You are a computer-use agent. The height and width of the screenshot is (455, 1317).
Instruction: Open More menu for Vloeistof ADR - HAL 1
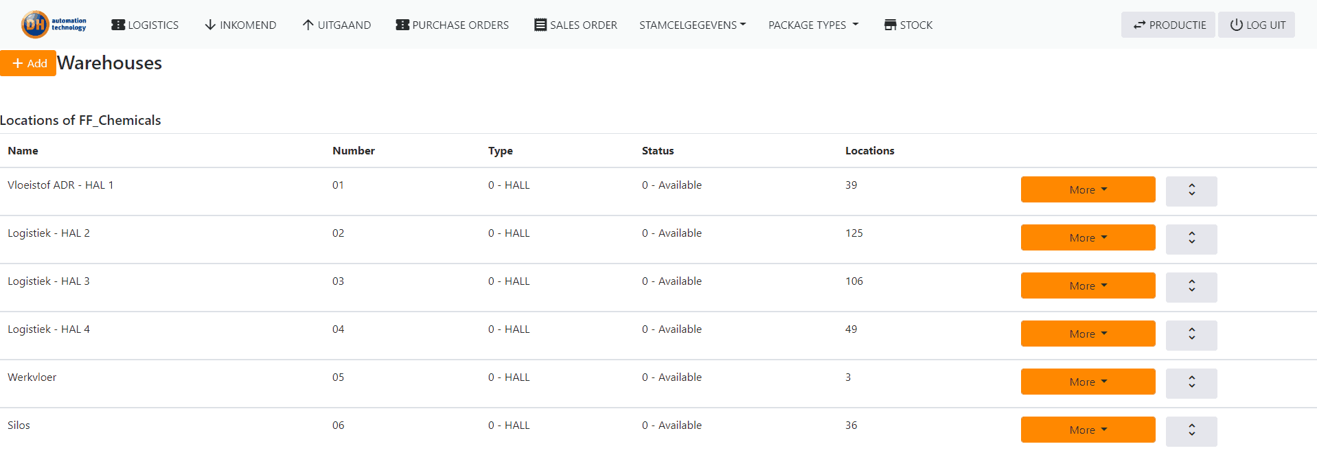tap(1088, 189)
